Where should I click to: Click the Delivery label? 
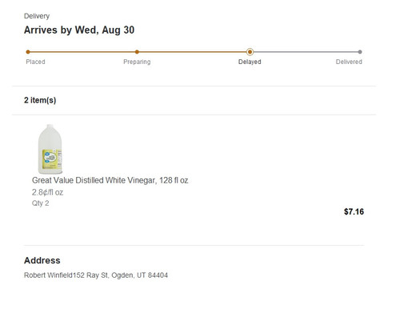click(37, 16)
